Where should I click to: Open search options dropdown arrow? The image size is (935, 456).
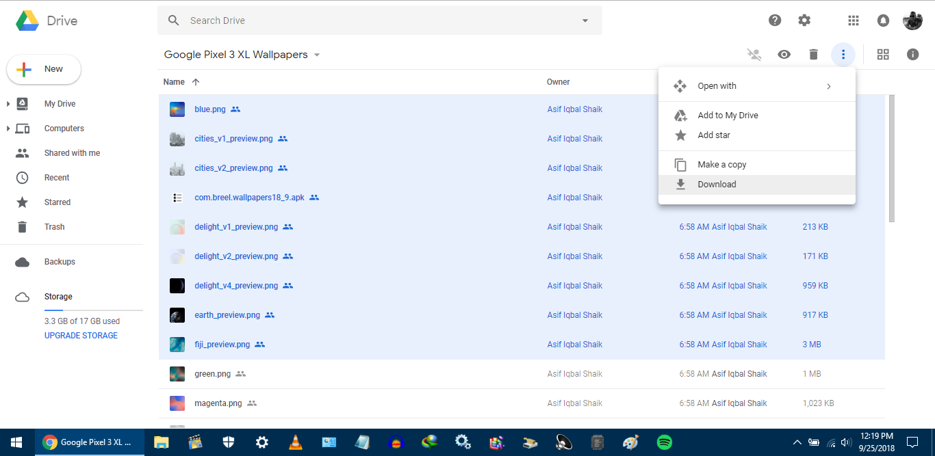point(585,21)
